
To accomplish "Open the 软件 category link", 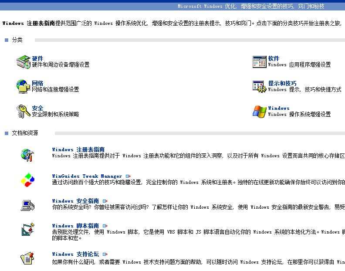I will tap(274, 58).
